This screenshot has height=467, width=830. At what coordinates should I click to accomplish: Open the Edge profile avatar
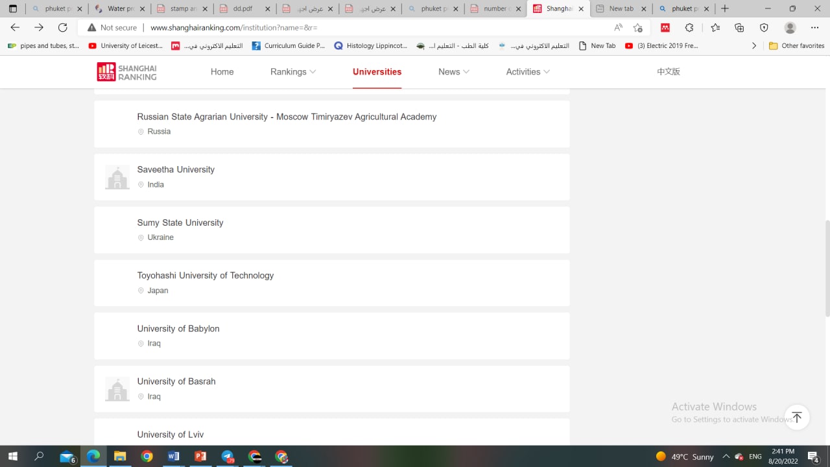coord(790,28)
